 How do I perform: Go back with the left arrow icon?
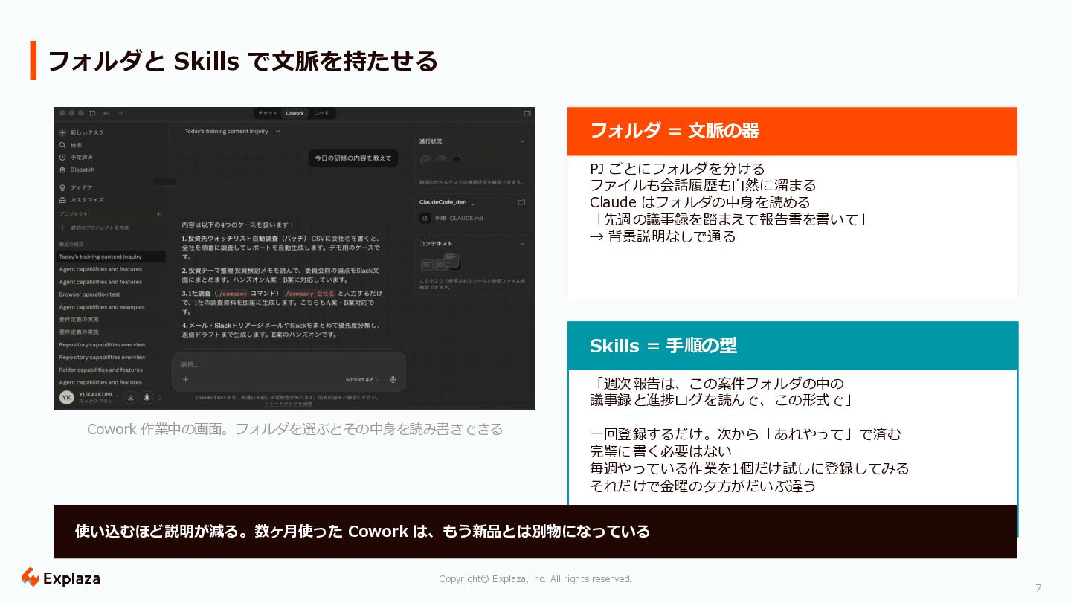(106, 113)
